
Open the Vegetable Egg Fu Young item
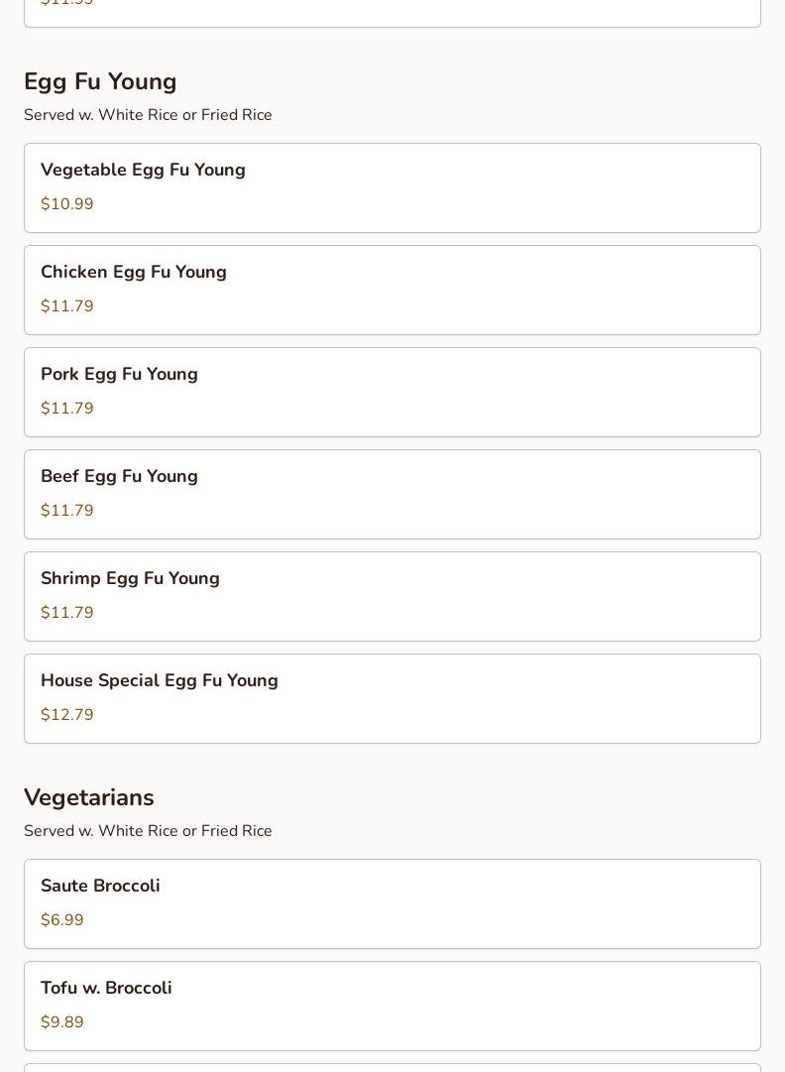[x=392, y=187]
